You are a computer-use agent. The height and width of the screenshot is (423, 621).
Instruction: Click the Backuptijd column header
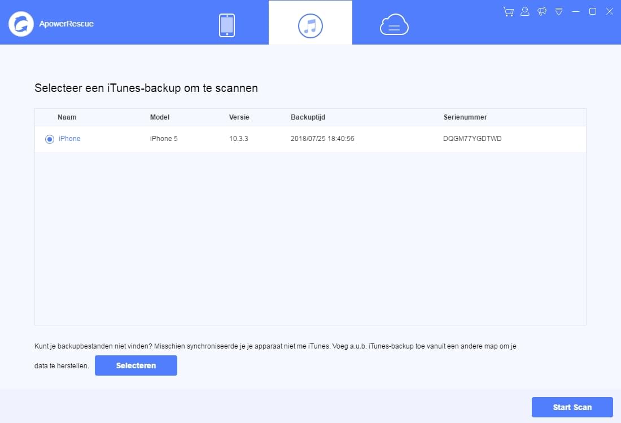click(308, 117)
